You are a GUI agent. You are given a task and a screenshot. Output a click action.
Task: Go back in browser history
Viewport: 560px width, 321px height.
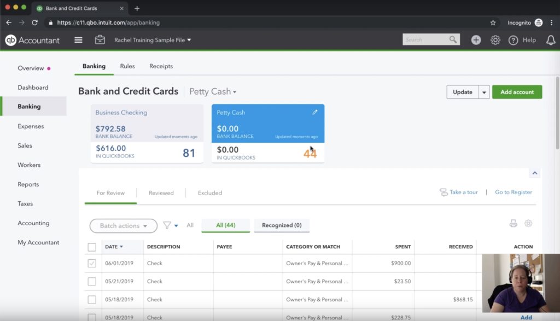(x=9, y=22)
